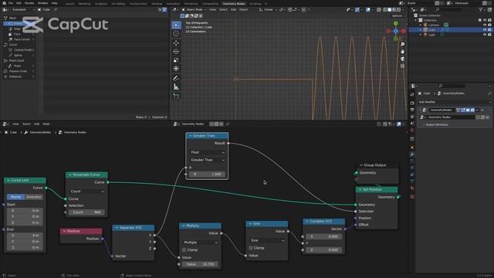The image size is (494, 278).
Task: Click the red X axis gizmo on right
Action: [404, 31]
